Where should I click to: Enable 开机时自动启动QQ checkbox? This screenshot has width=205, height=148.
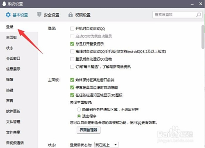click(x=72, y=29)
